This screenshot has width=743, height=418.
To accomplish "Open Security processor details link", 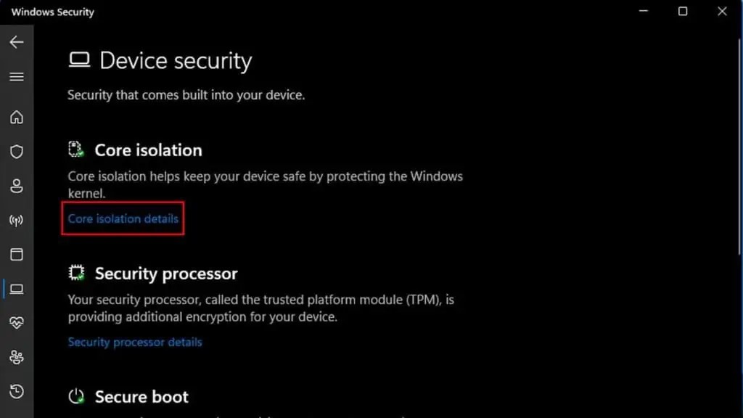I will [x=135, y=343].
